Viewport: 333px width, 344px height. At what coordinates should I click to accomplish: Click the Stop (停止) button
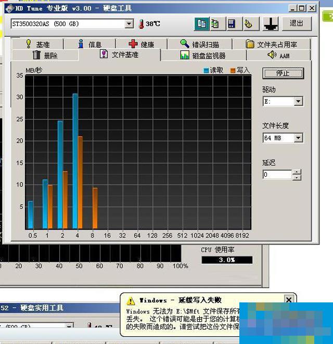tap(283, 73)
